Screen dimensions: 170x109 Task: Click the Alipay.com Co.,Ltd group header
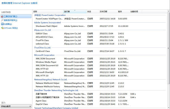42,30
